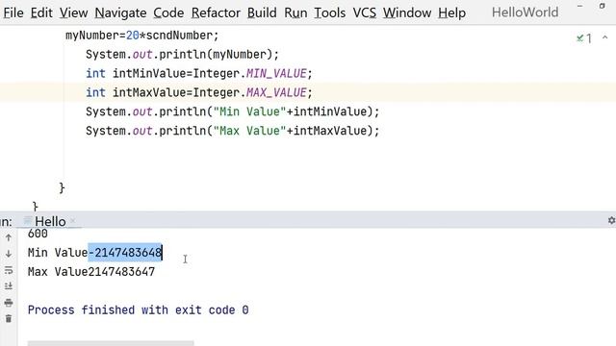The height and width of the screenshot is (346, 616).
Task: Click the print icon in Run console
Action: coord(9,303)
